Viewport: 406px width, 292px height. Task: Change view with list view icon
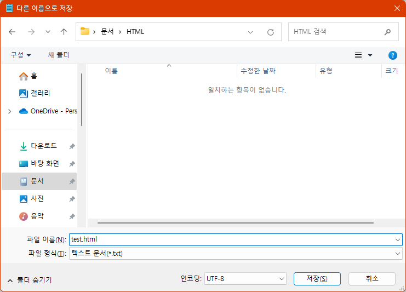point(358,55)
